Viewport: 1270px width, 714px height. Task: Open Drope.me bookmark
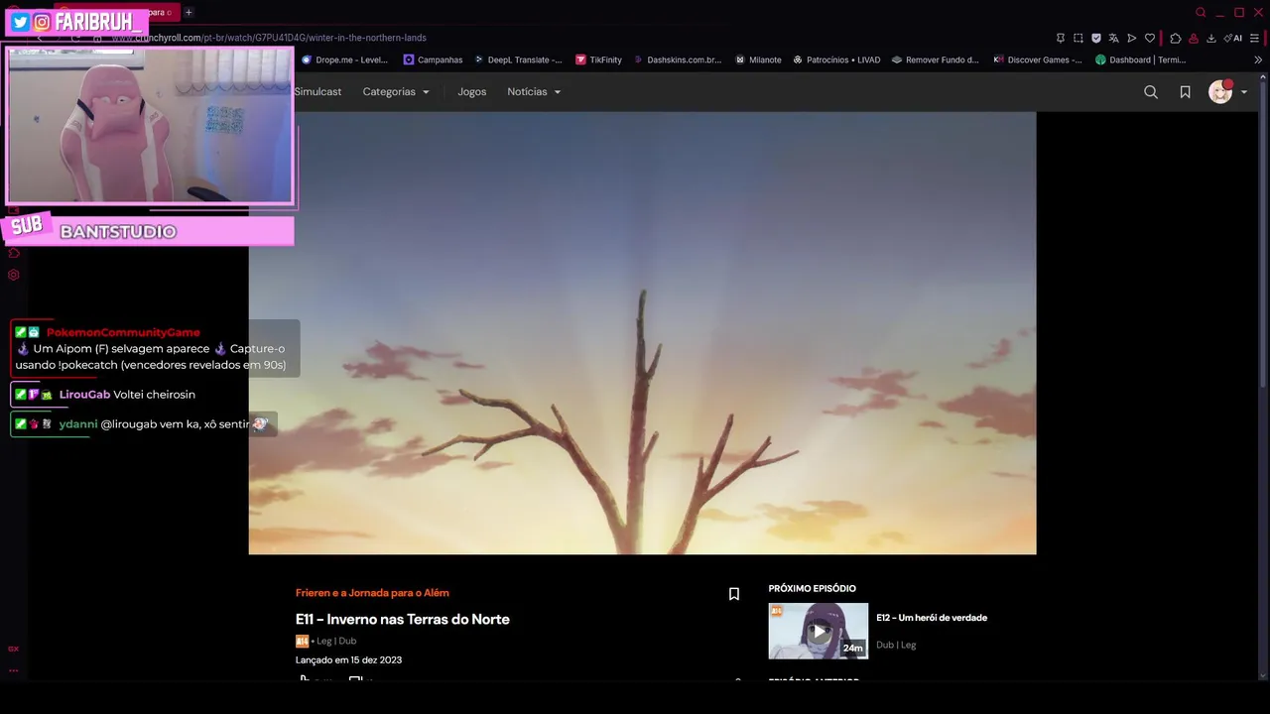coord(344,59)
